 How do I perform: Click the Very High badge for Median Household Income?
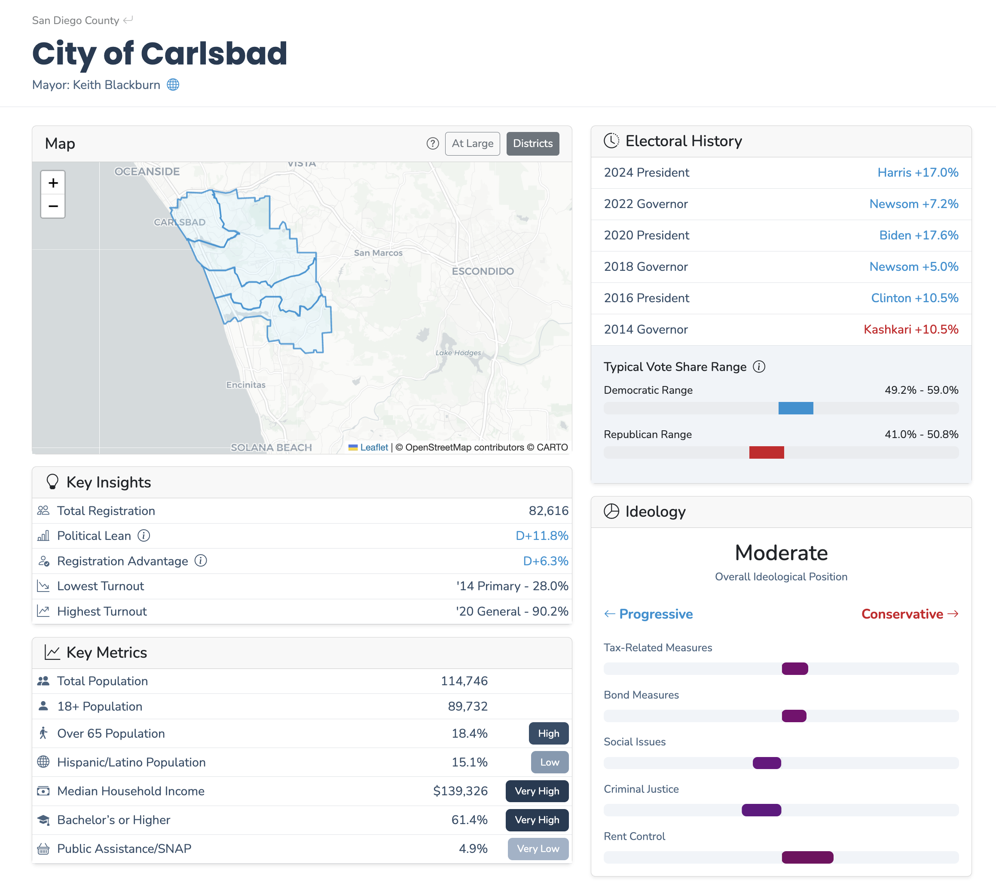tap(537, 791)
